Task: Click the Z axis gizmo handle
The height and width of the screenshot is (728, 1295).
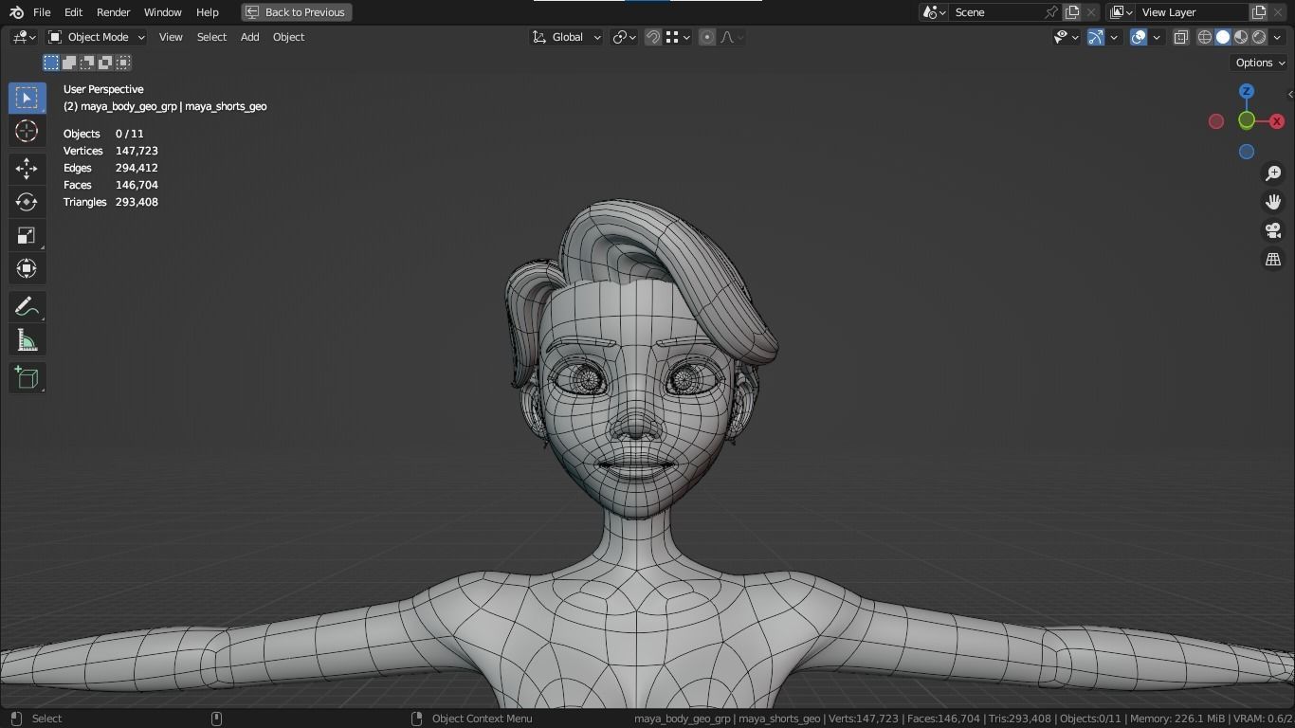Action: [1247, 91]
